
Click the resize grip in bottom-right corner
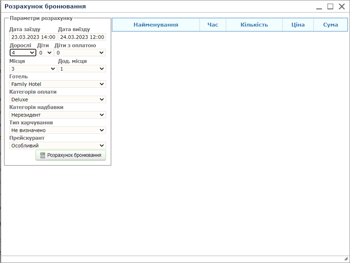[345, 259]
